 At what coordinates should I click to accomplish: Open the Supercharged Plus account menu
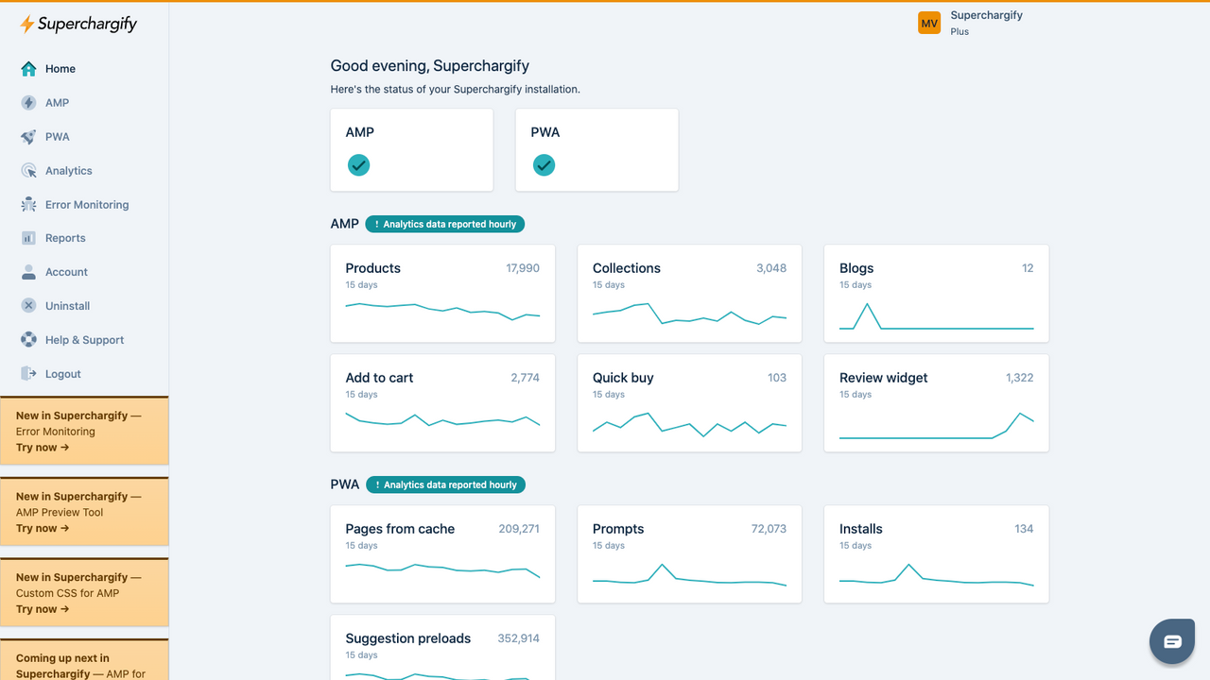pyautogui.click(x=986, y=21)
